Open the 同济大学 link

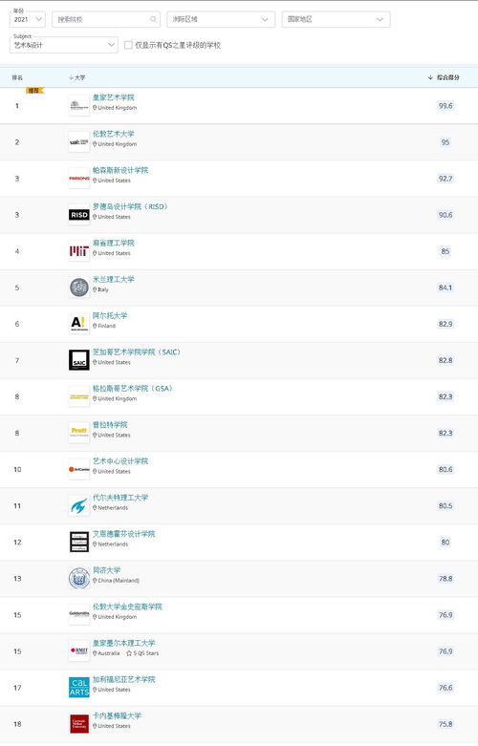point(106,570)
